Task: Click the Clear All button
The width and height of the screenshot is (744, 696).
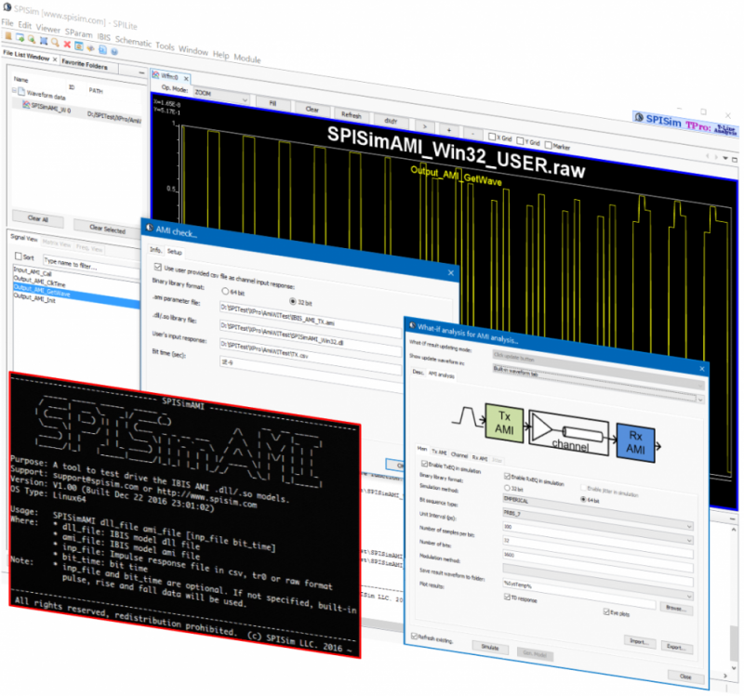Action: (x=38, y=219)
